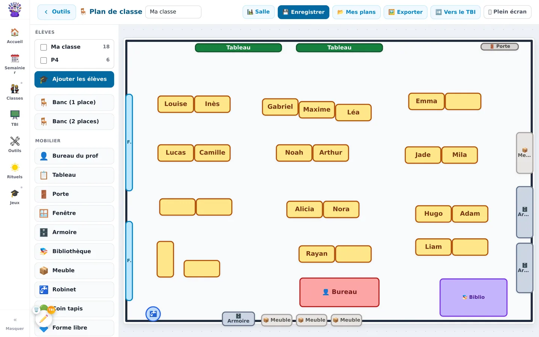Viewport: 539px width, 337px height.
Task: Select Outils tools icon in sidebar
Action: 15,145
